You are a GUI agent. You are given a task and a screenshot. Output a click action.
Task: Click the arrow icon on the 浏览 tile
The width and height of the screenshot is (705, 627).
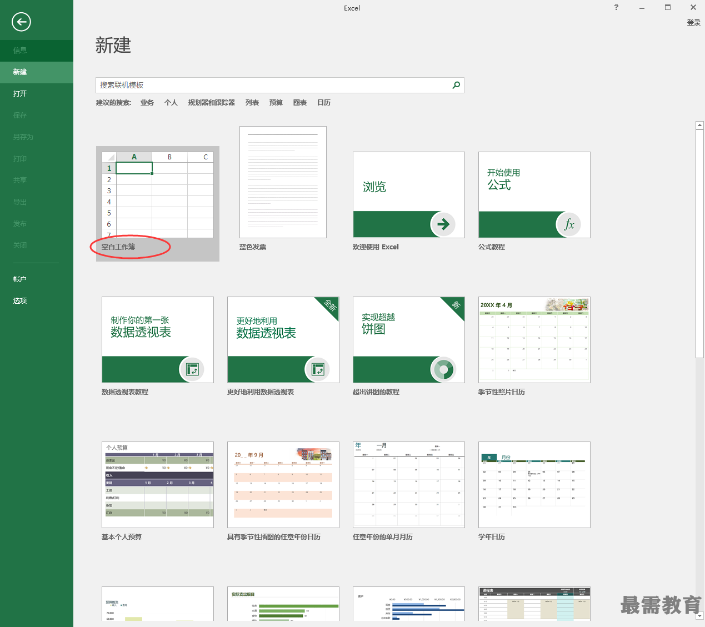click(x=443, y=224)
